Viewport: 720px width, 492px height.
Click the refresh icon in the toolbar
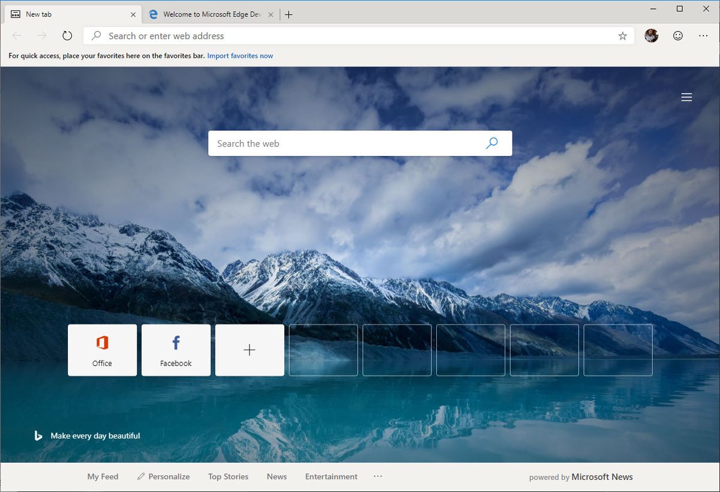tap(67, 35)
